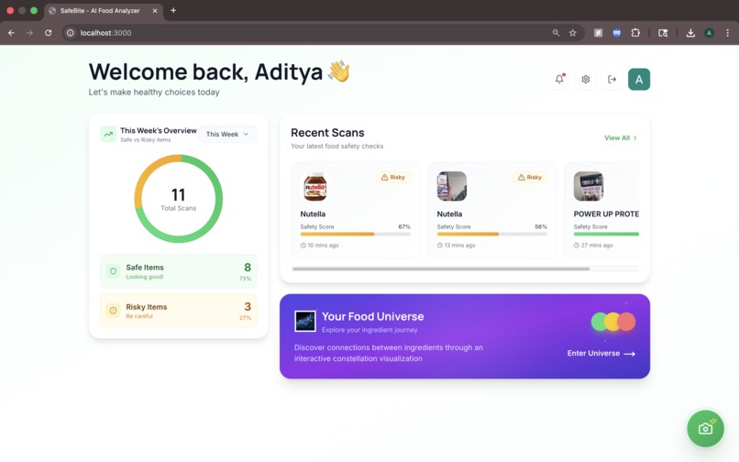
Task: Close the SafeBite browser tab
Action: pos(155,11)
